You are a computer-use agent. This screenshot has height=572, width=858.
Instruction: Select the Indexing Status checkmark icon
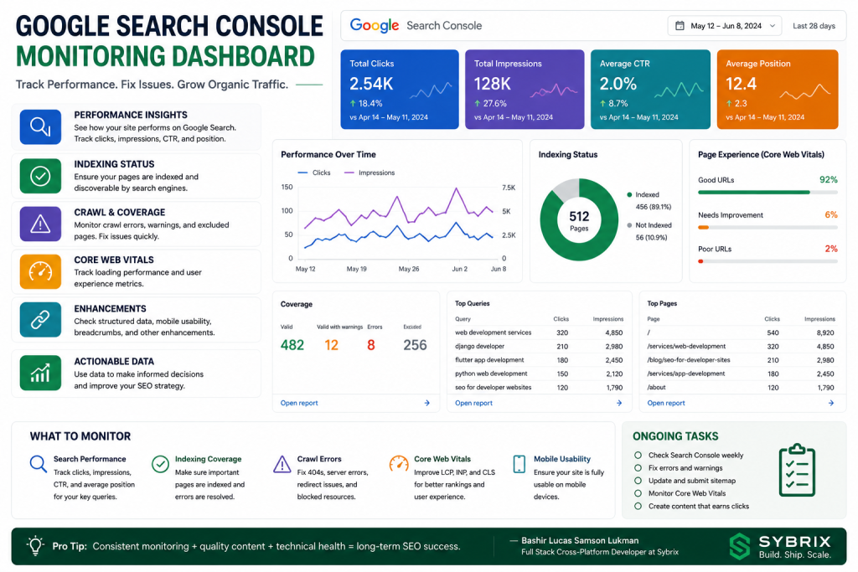[40, 176]
